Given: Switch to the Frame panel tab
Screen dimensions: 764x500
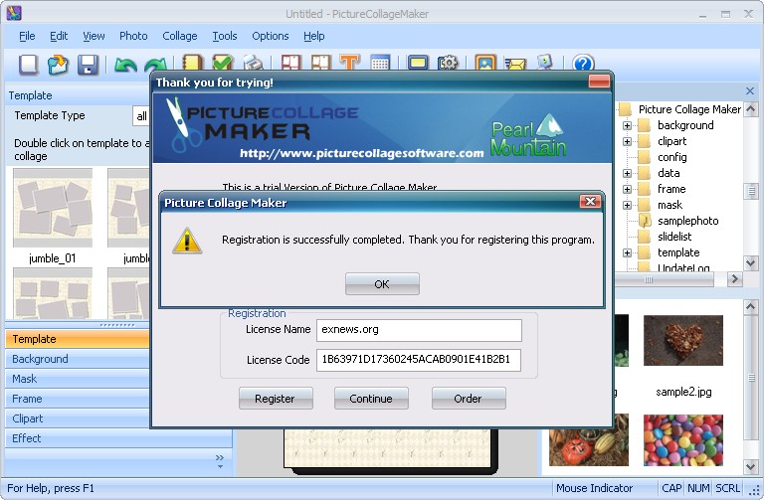Looking at the screenshot, I should 78,399.
